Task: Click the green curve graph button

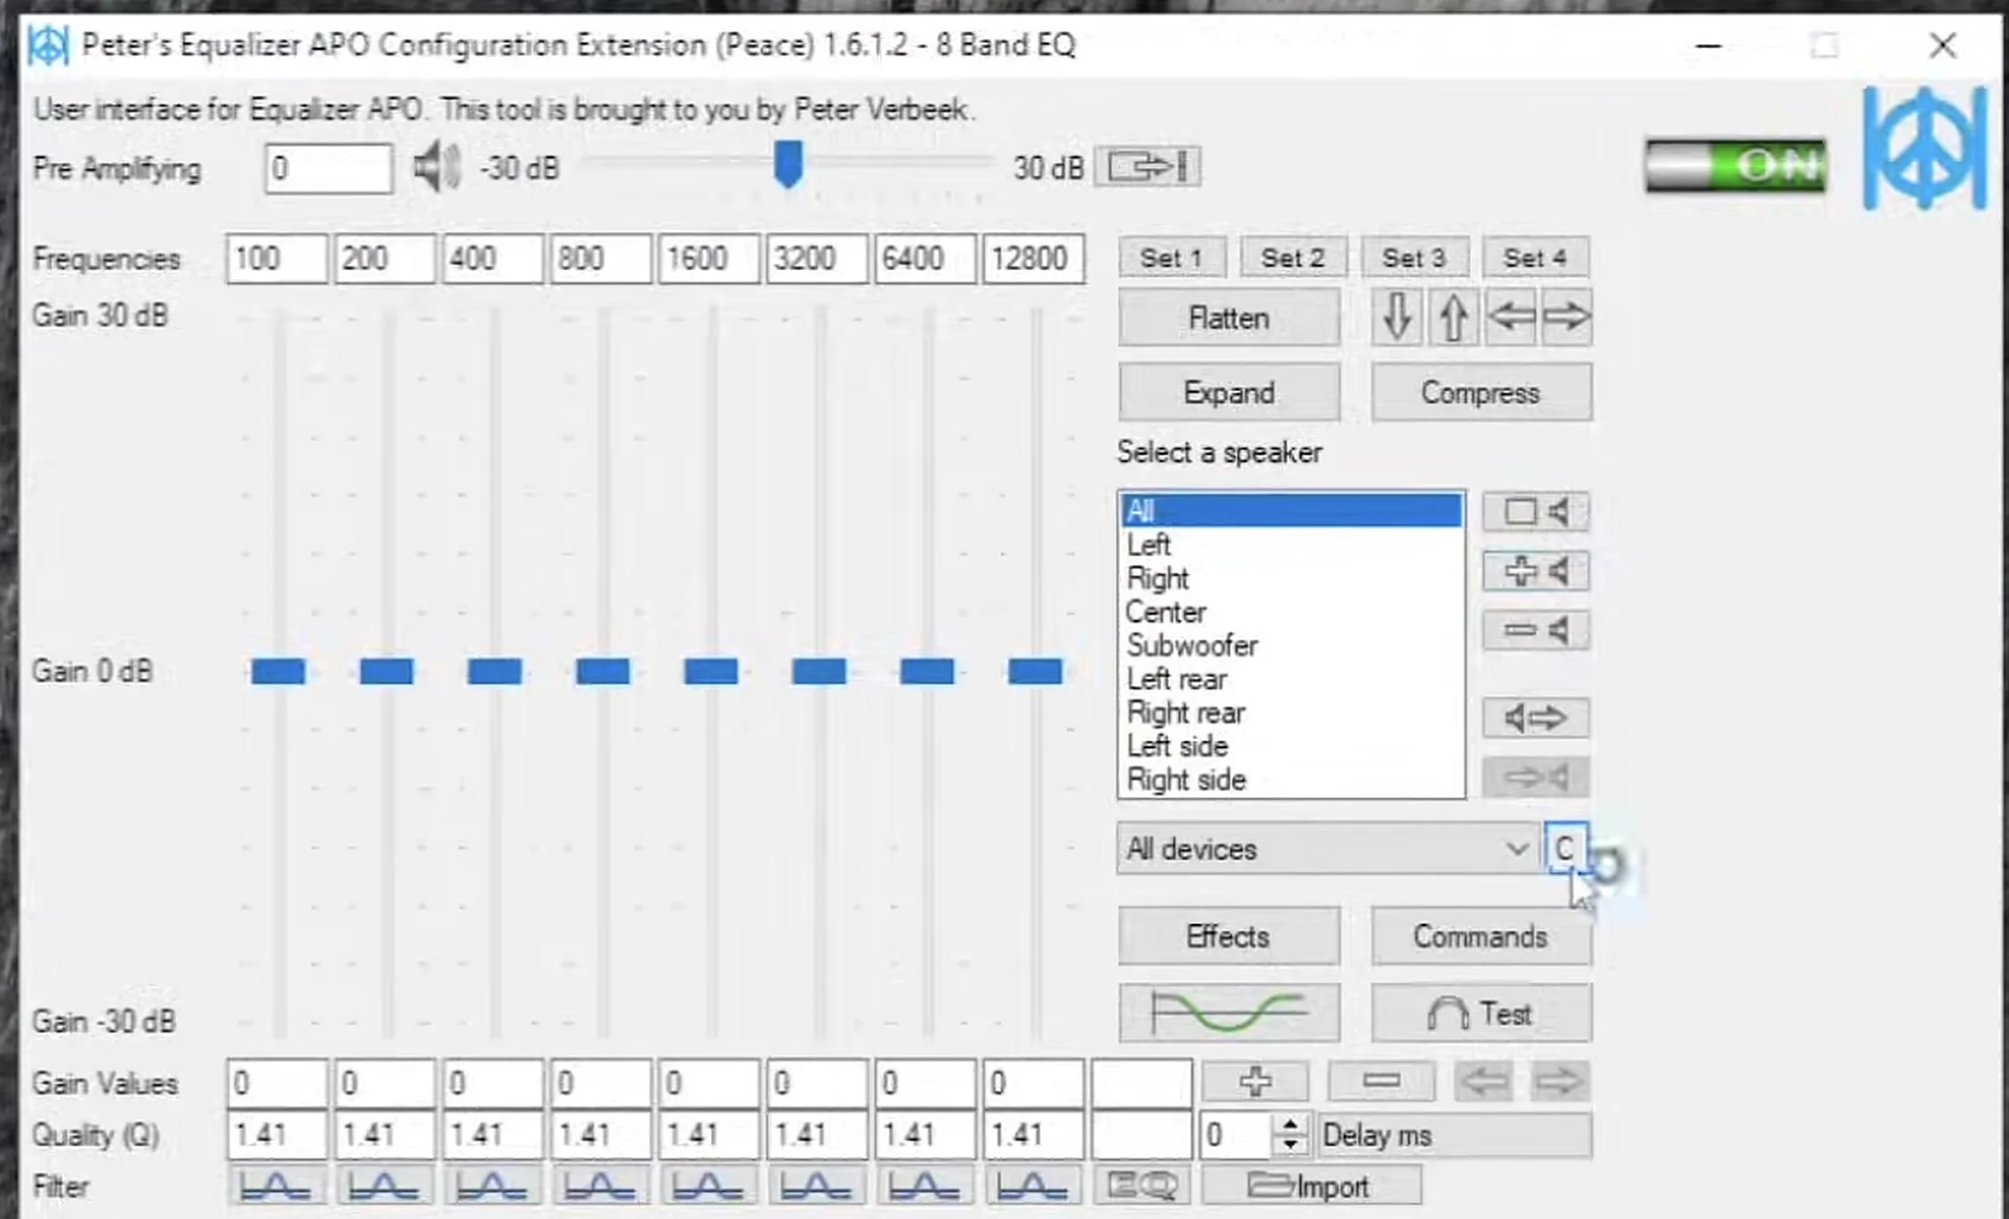Action: [1229, 1012]
